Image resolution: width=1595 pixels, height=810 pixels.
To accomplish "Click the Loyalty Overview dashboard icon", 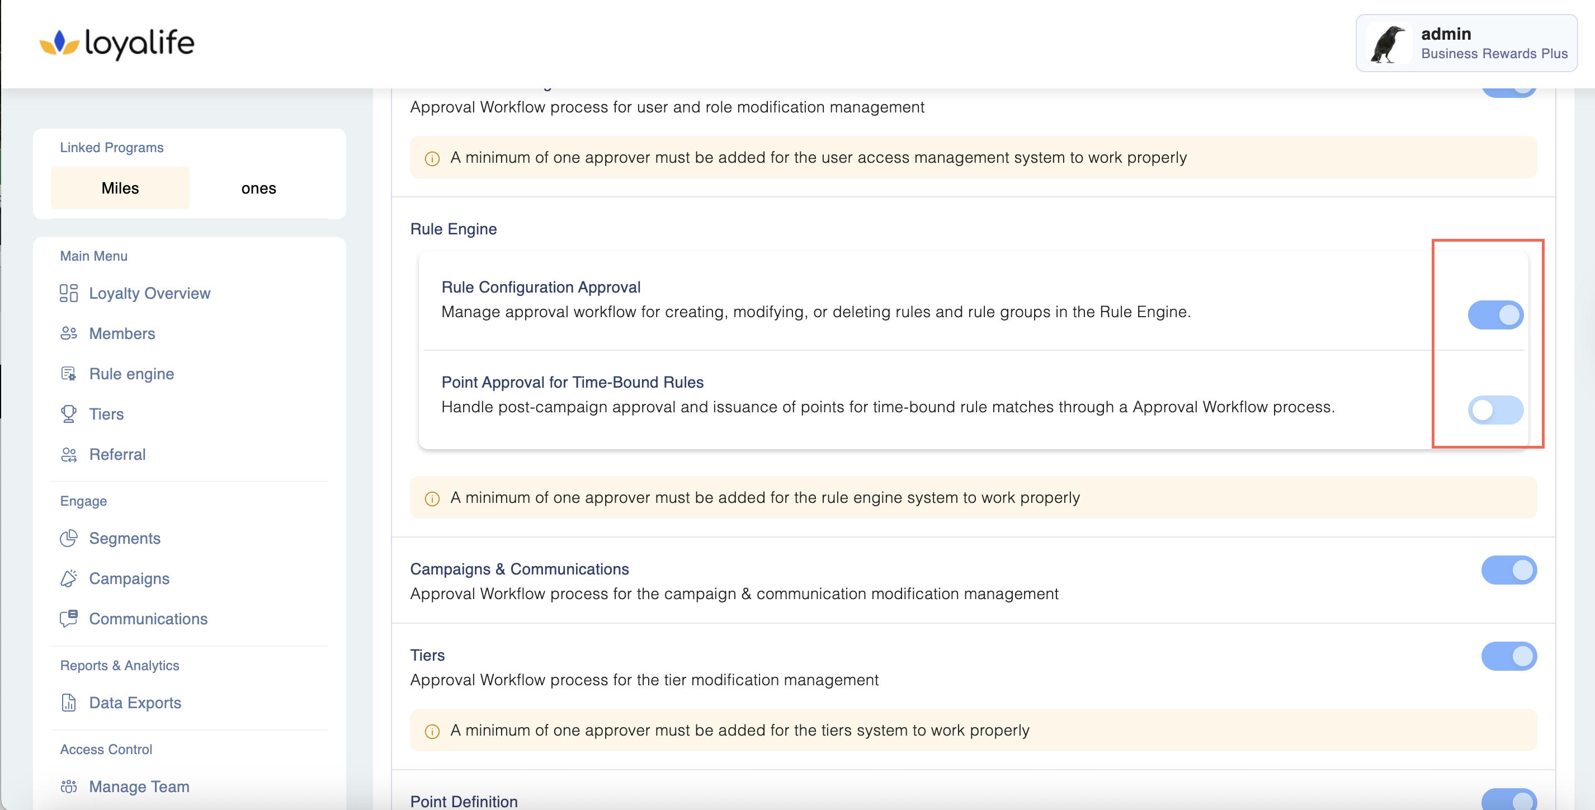I will click(x=68, y=293).
